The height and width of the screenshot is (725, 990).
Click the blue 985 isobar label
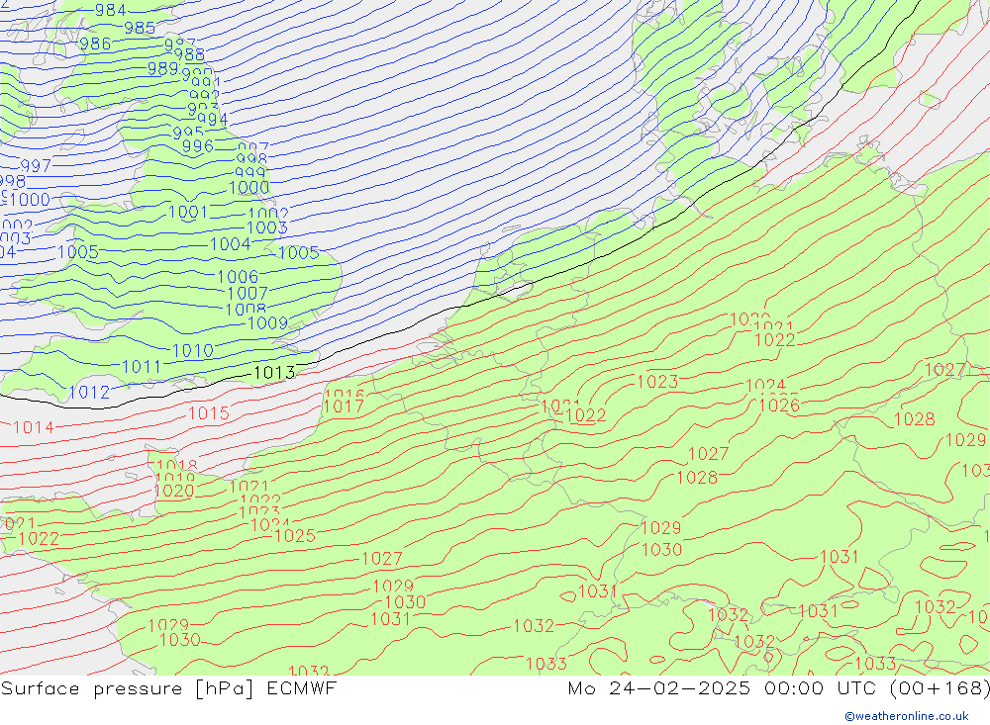click(x=140, y=28)
